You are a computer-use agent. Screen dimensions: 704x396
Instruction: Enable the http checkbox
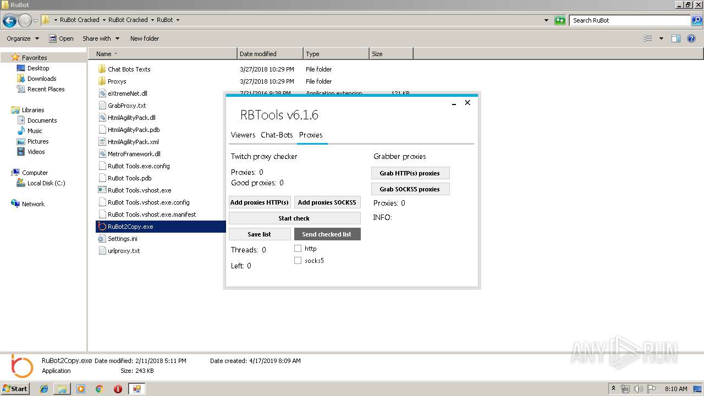point(298,249)
